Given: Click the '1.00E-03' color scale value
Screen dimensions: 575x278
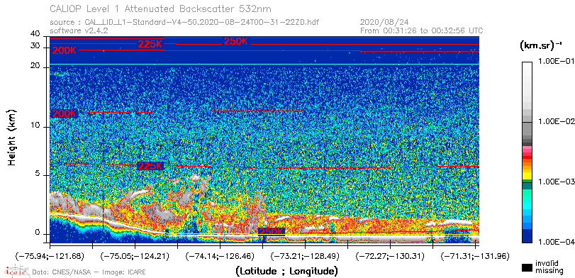Looking at the screenshot, I should [556, 182].
